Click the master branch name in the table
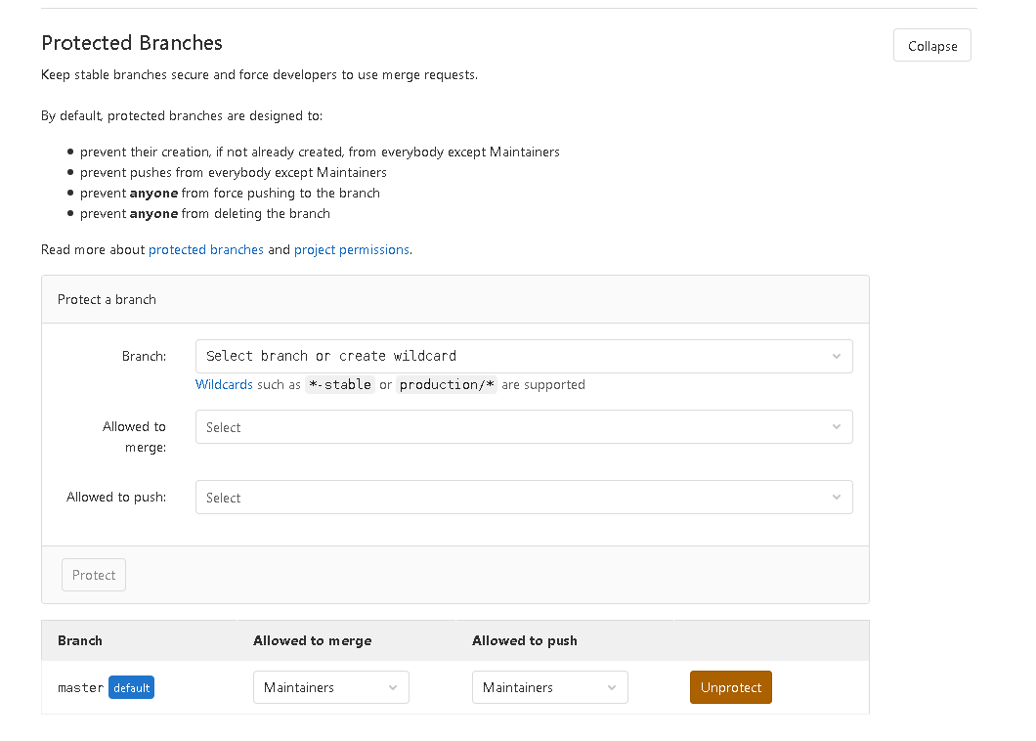The image size is (1036, 741). click(80, 688)
